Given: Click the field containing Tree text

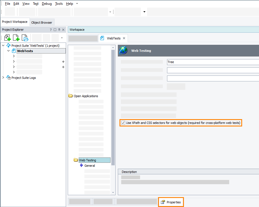Looking at the screenshot, I should [213, 62].
